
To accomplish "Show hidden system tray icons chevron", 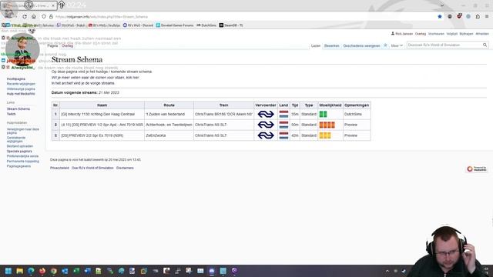I will [x=387, y=271].
